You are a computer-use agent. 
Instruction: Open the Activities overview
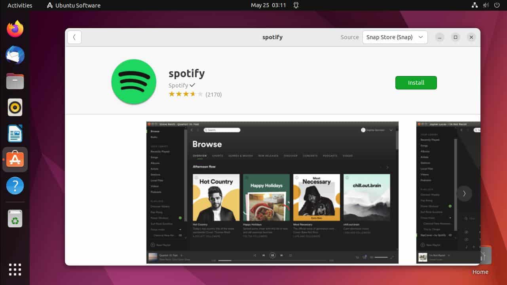[x=20, y=6]
